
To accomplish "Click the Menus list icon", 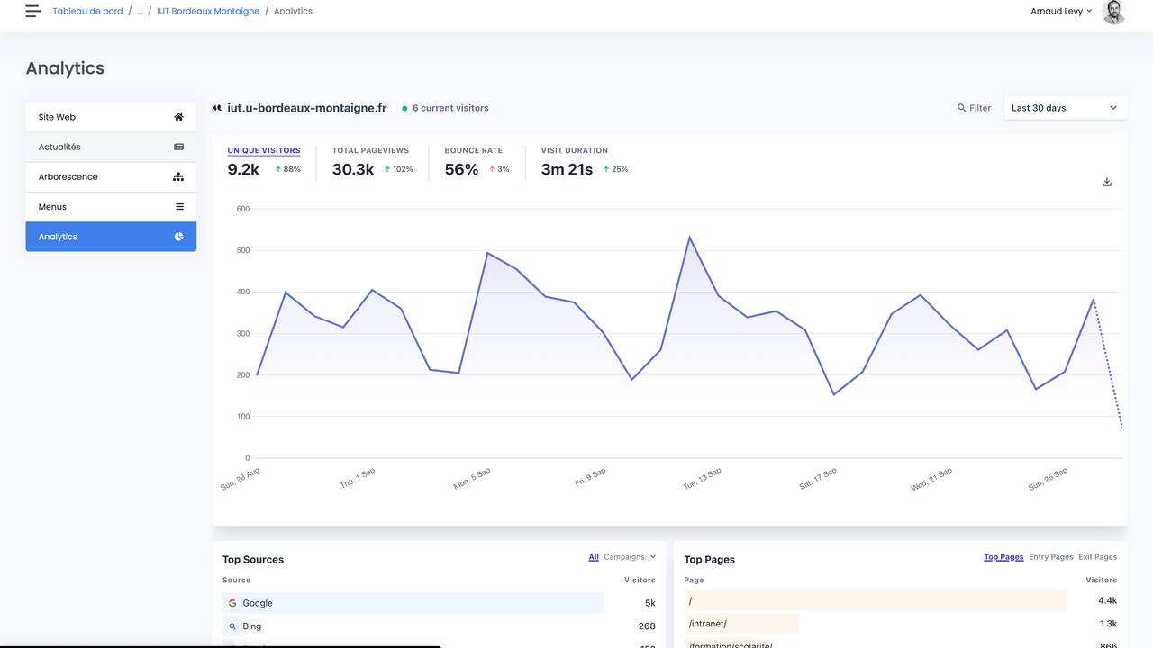I will 179,207.
